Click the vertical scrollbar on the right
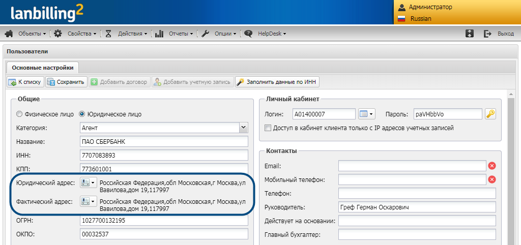The height and width of the screenshot is (245, 521). point(511,168)
